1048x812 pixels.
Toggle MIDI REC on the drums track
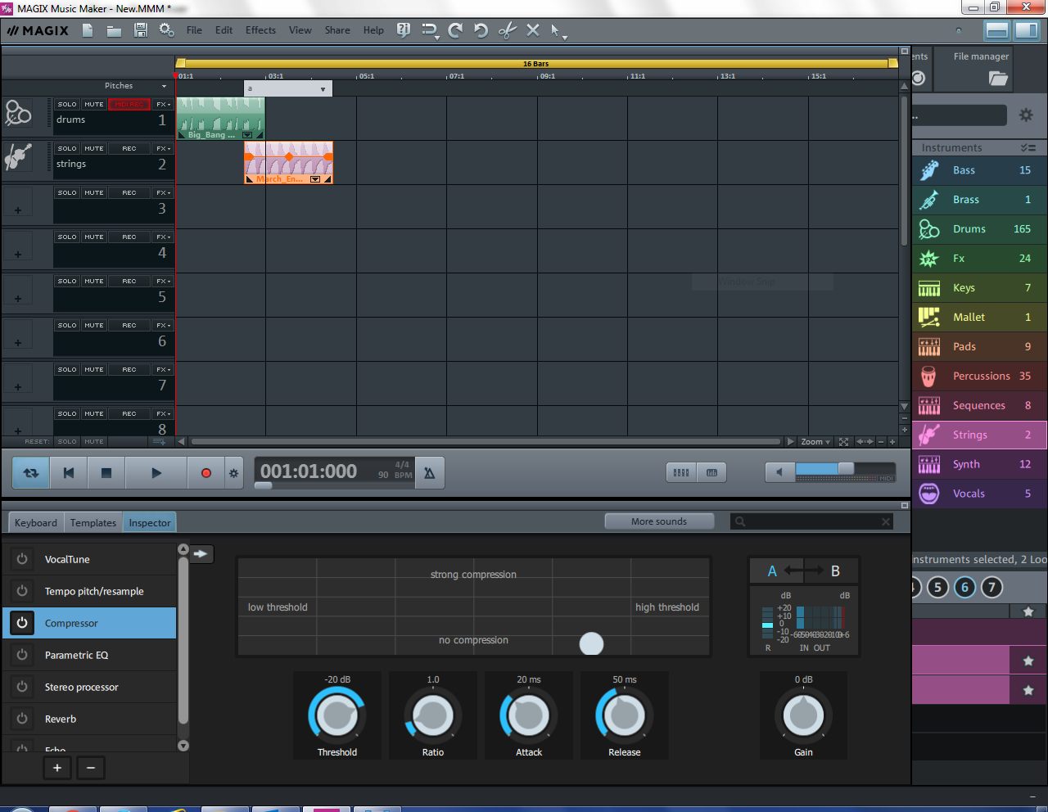click(x=129, y=105)
